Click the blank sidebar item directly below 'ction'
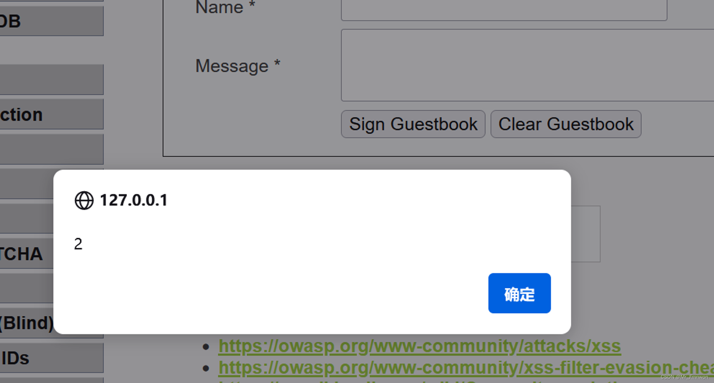The image size is (714, 383). pos(52,149)
